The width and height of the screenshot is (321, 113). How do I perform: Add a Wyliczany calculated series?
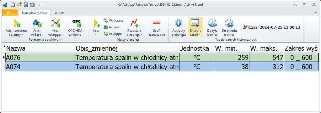[x=113, y=20]
